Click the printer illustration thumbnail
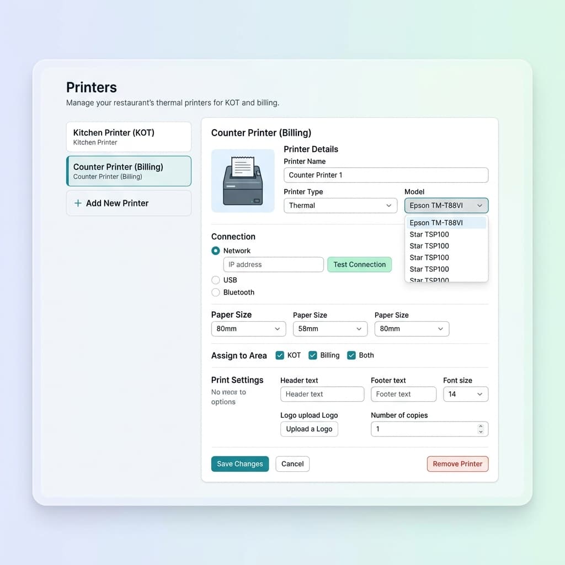565x565 pixels. pos(243,180)
